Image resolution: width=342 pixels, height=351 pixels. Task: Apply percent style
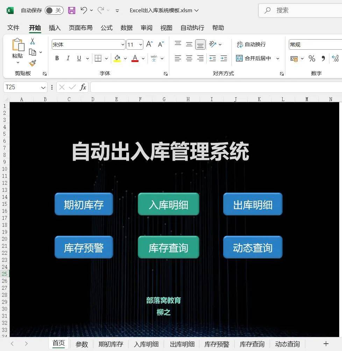tap(312, 59)
